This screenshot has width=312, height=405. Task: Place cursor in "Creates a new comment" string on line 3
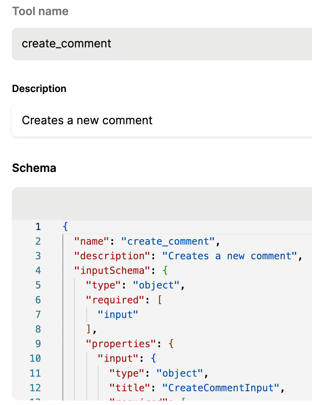pos(230,256)
